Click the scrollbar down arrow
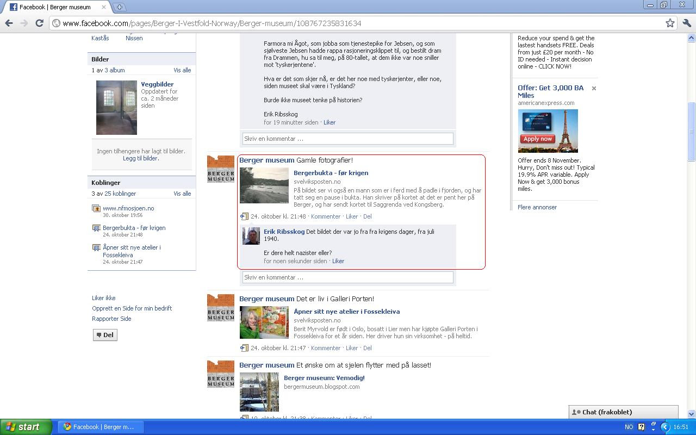696x435 pixels. [692, 414]
